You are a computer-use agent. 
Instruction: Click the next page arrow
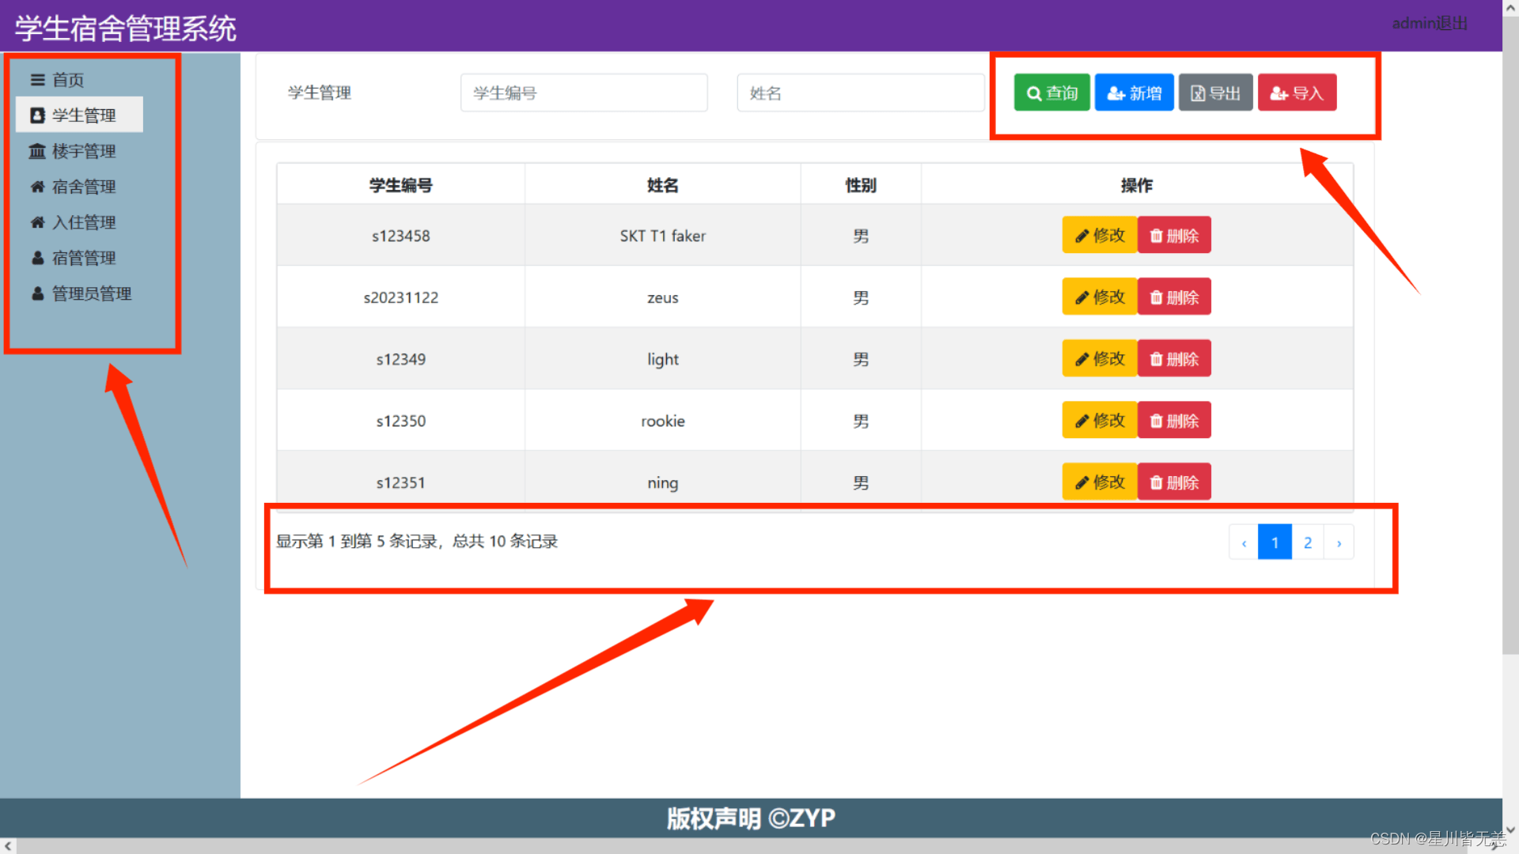[1339, 542]
